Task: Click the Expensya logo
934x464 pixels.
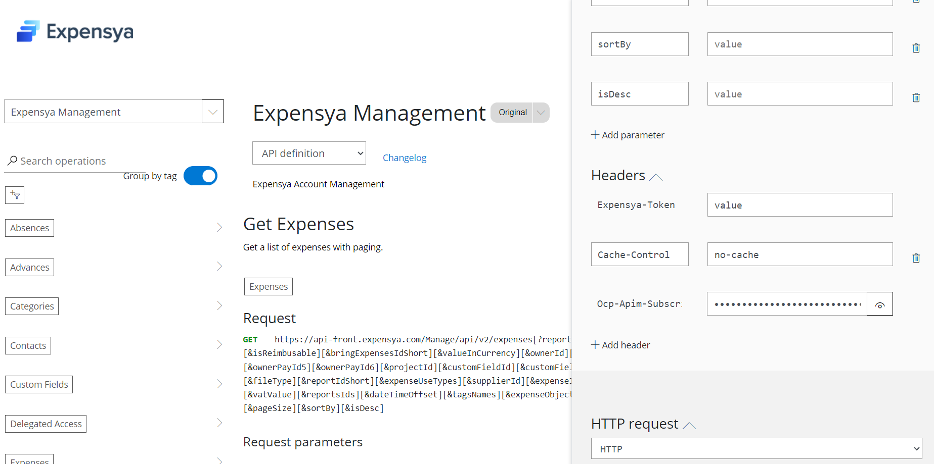Action: tap(75, 31)
